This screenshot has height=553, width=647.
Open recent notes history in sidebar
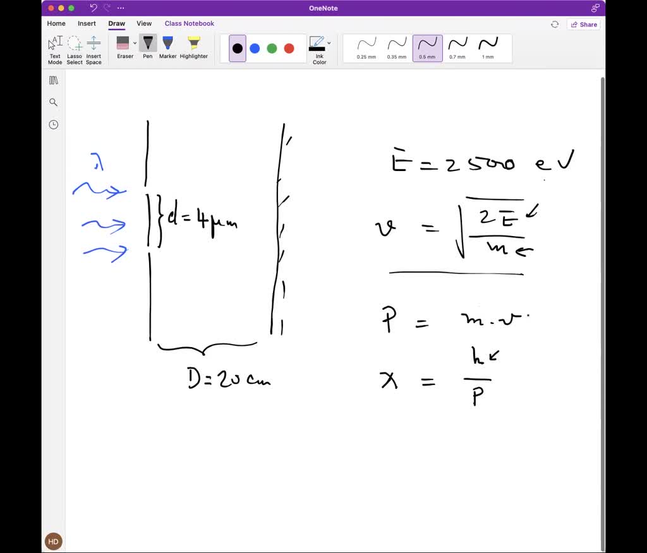(x=53, y=124)
